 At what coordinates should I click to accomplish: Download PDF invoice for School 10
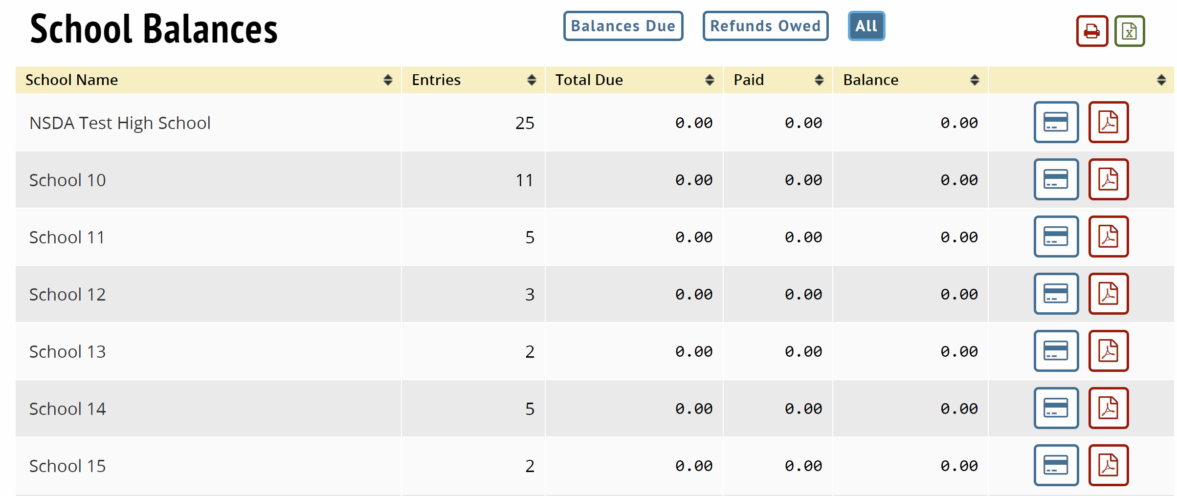pyautogui.click(x=1108, y=179)
